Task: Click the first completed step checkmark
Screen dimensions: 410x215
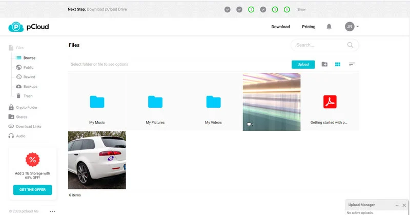Action: [x=228, y=9]
